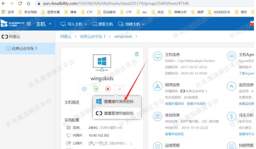Click the 经典云@华东 1 breadcrumb link
Screen dimensions: 256x149
[x=93, y=36]
